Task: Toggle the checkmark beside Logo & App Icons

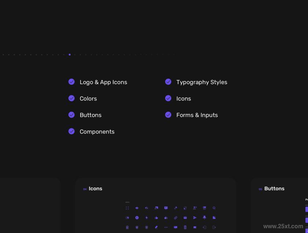Action: pyautogui.click(x=71, y=82)
